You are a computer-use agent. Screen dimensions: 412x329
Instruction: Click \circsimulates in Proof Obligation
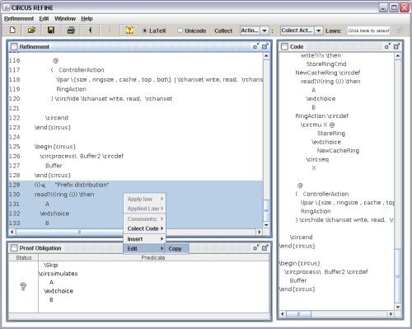pos(59,274)
